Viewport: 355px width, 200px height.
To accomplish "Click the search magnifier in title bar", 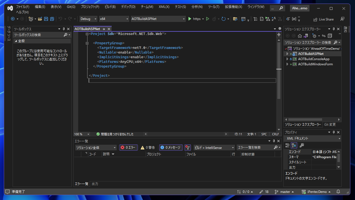I will pos(281,8).
